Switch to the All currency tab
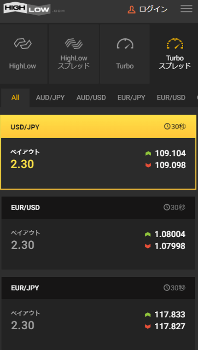 pos(15,98)
